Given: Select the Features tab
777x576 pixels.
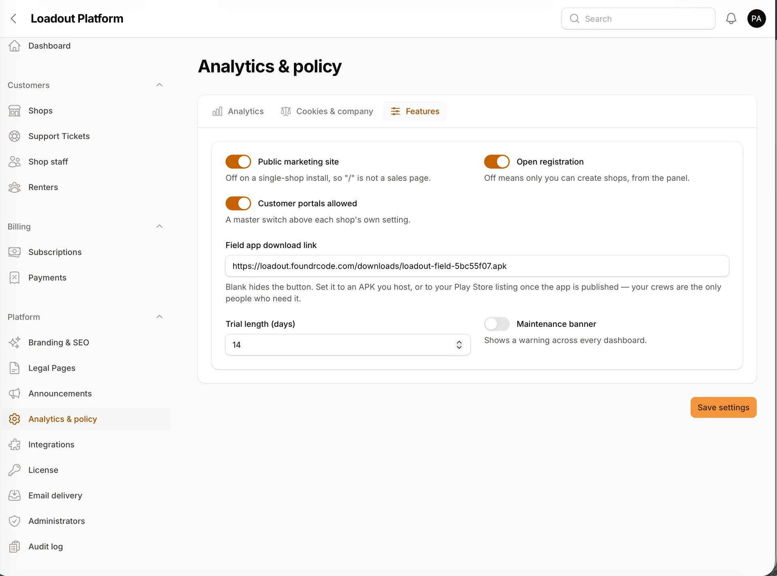Looking at the screenshot, I should (x=415, y=111).
